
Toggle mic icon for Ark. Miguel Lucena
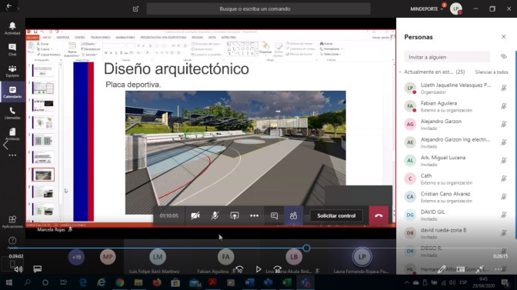coord(503,161)
